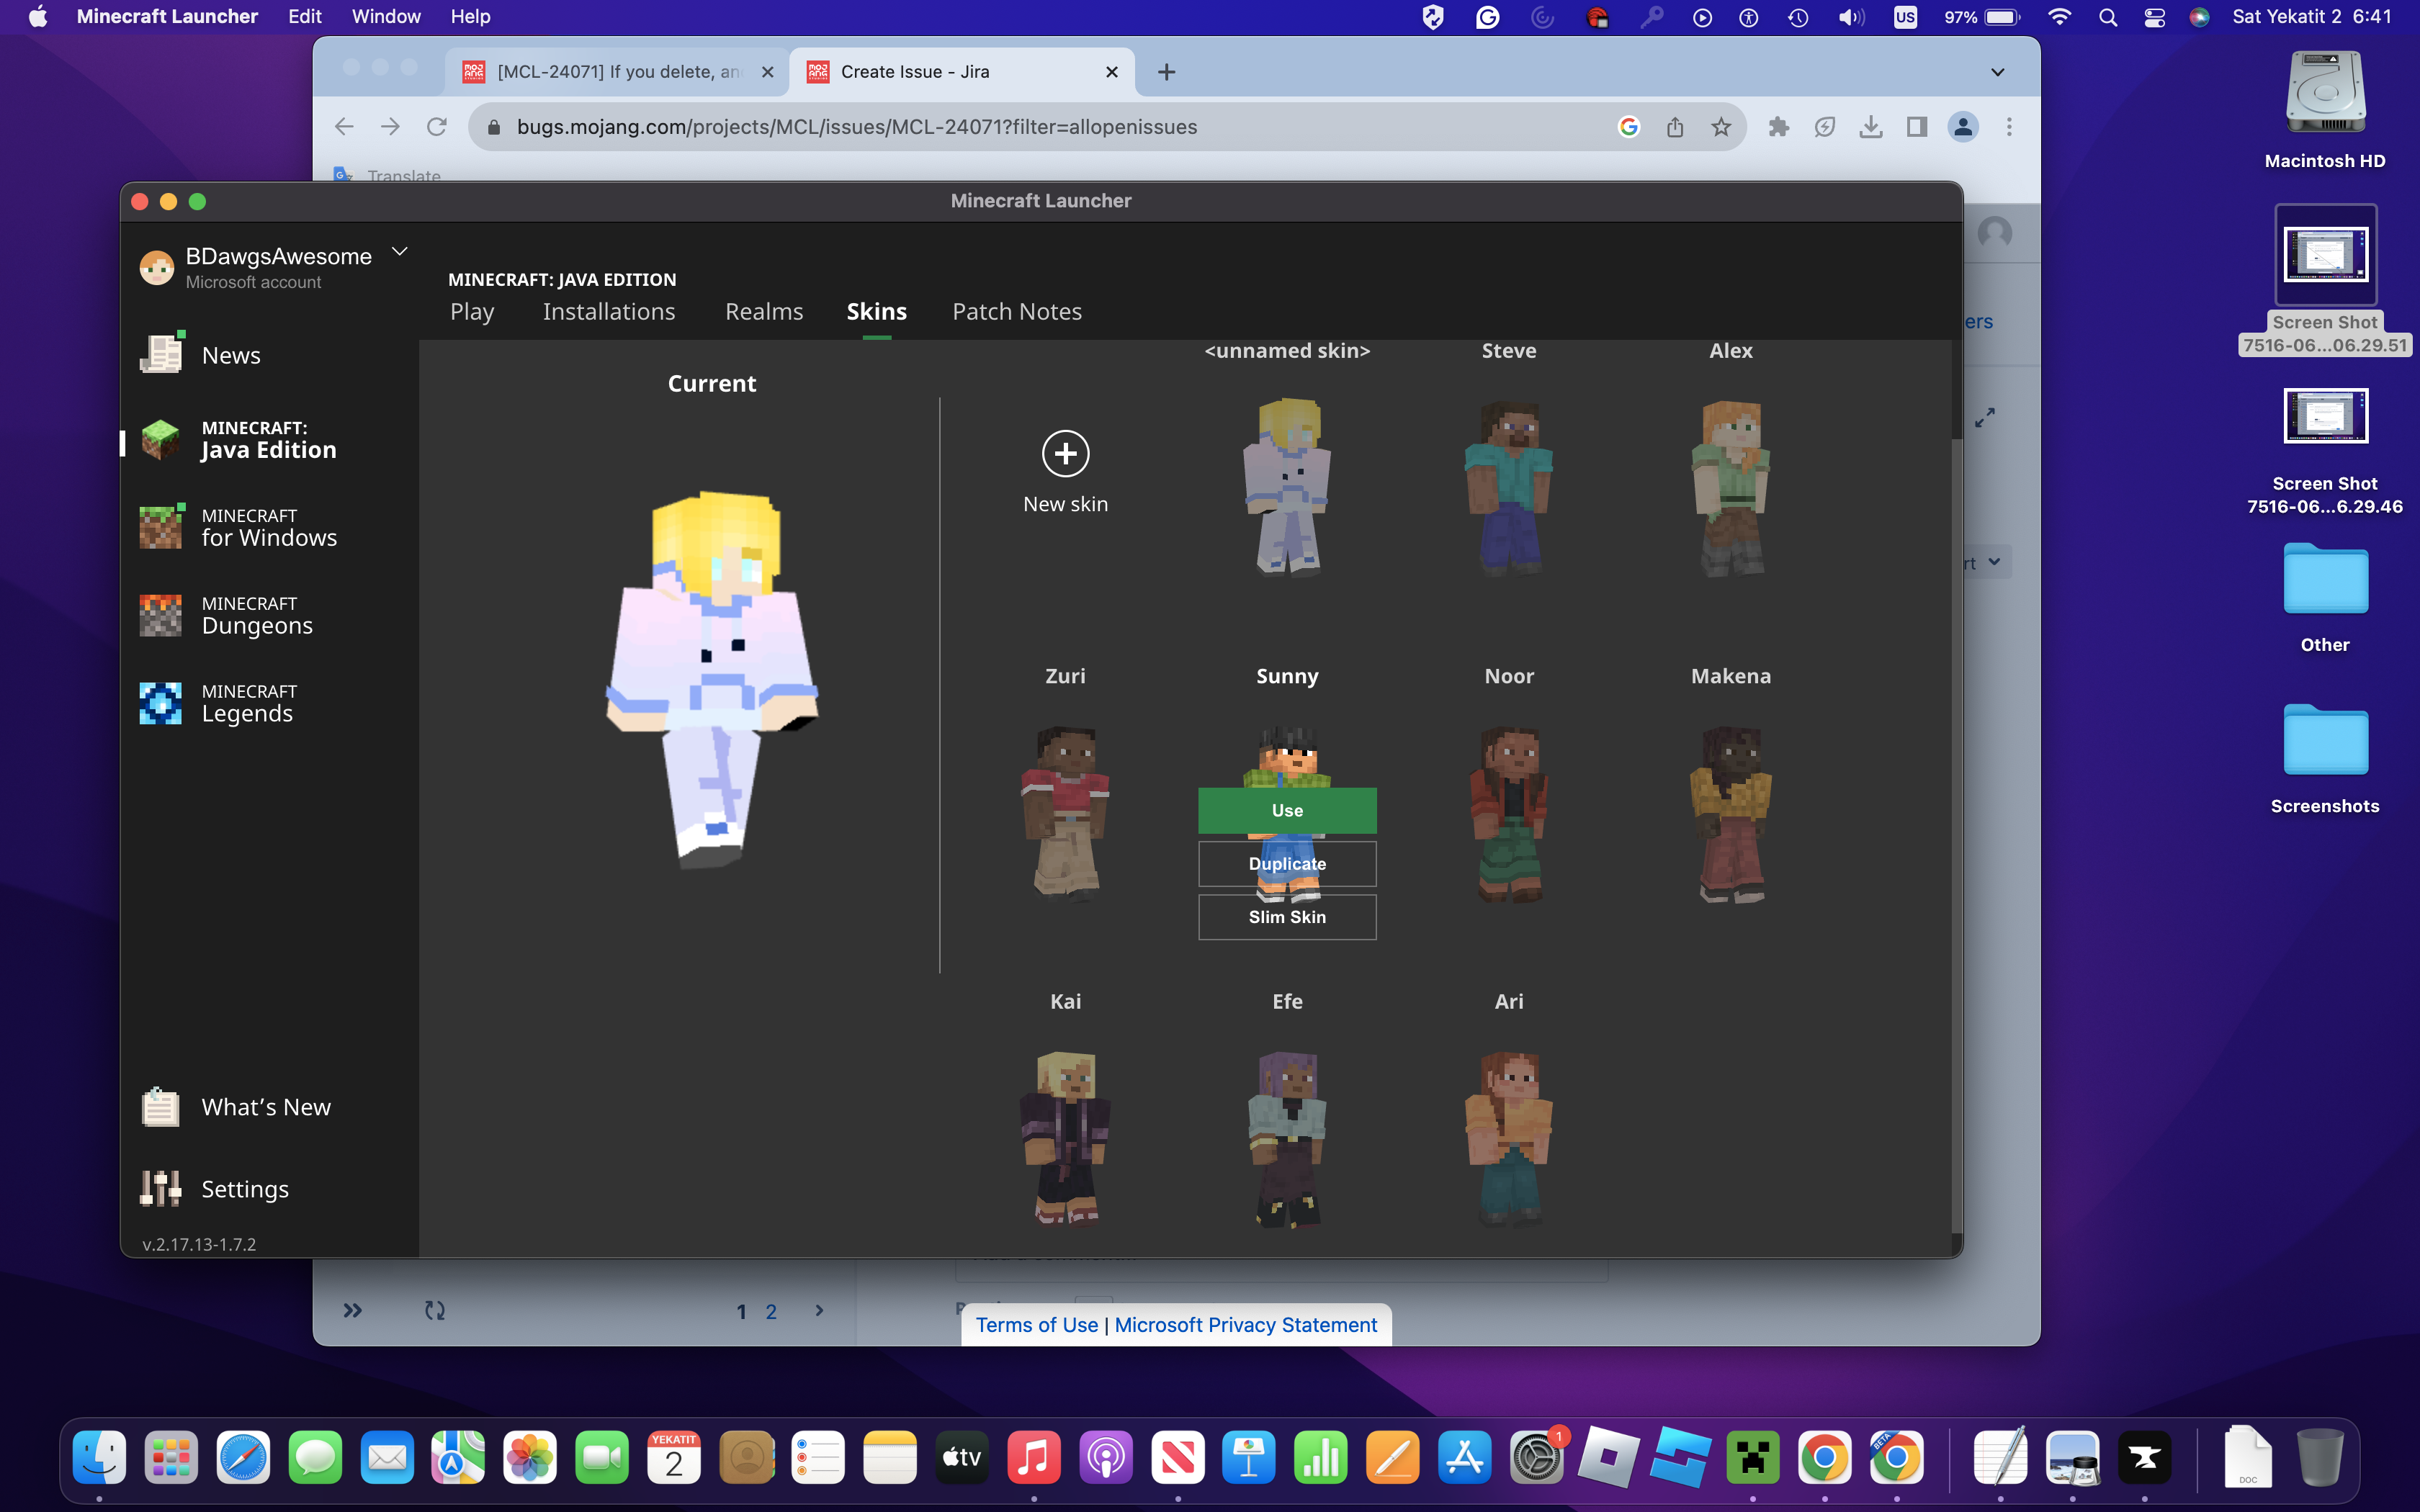Screen dimensions: 2420x1512
Task: Click the New skin plus icon
Action: tap(1065, 454)
